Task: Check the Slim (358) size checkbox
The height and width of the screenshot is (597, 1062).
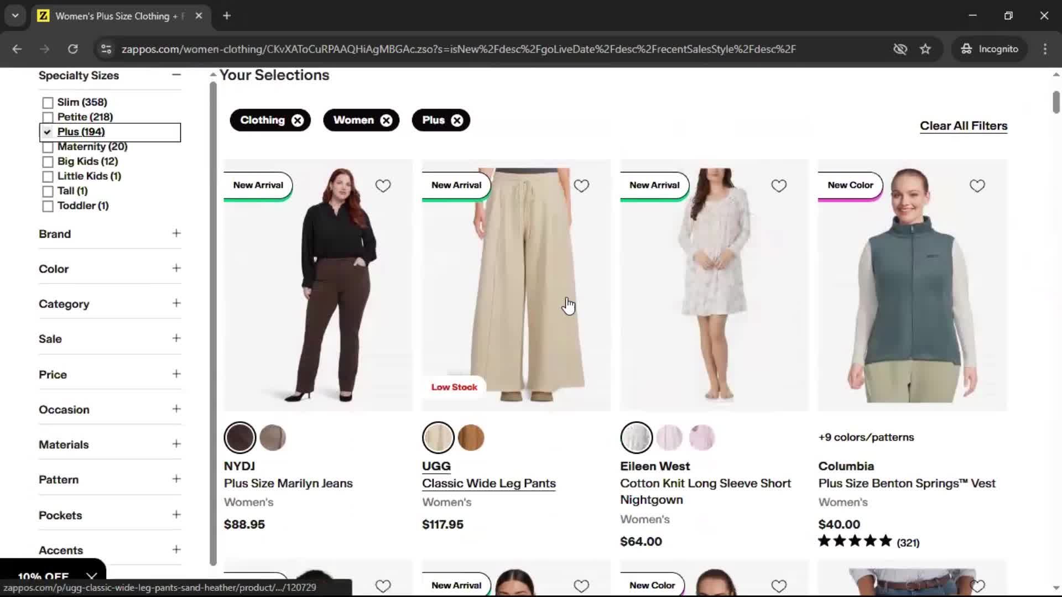Action: point(48,103)
